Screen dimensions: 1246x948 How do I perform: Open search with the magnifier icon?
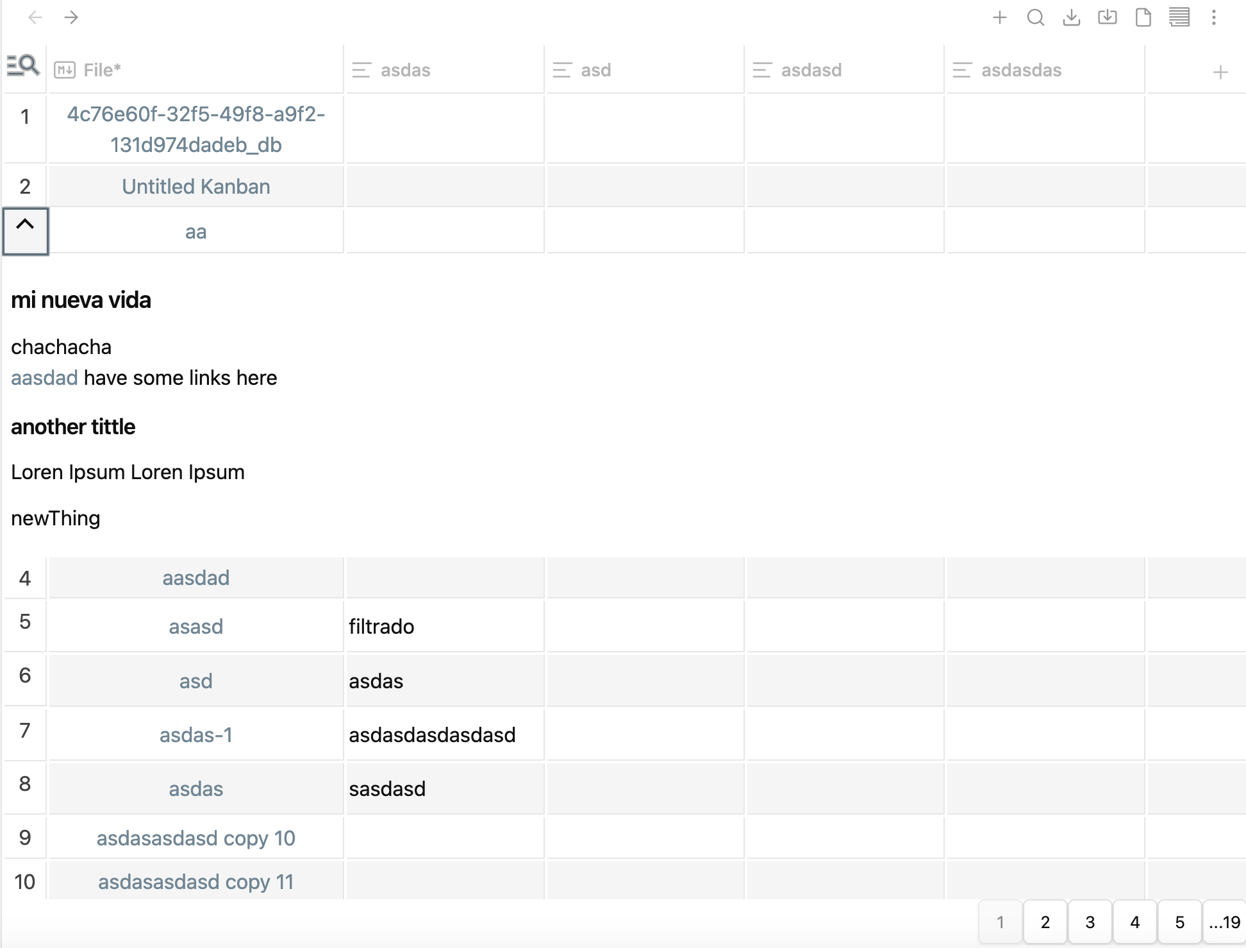pos(1036,17)
